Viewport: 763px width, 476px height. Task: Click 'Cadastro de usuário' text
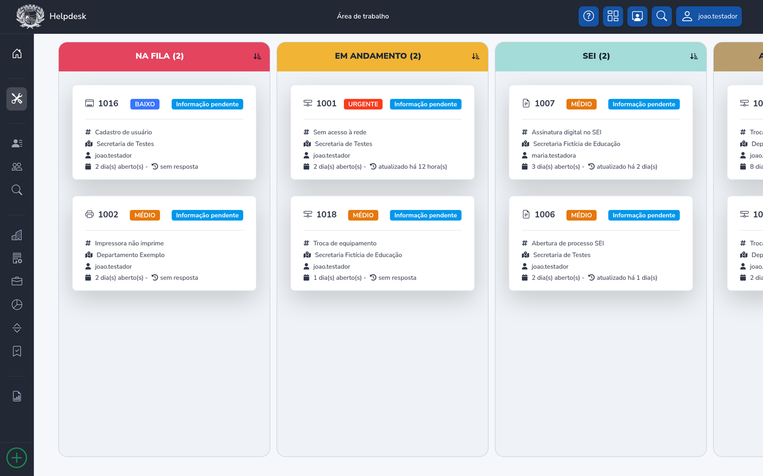coord(123,132)
